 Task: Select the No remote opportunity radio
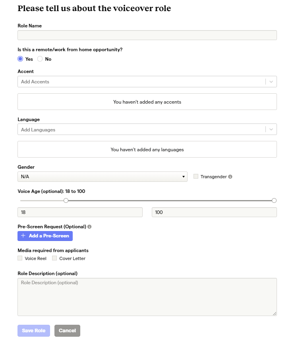click(x=40, y=59)
